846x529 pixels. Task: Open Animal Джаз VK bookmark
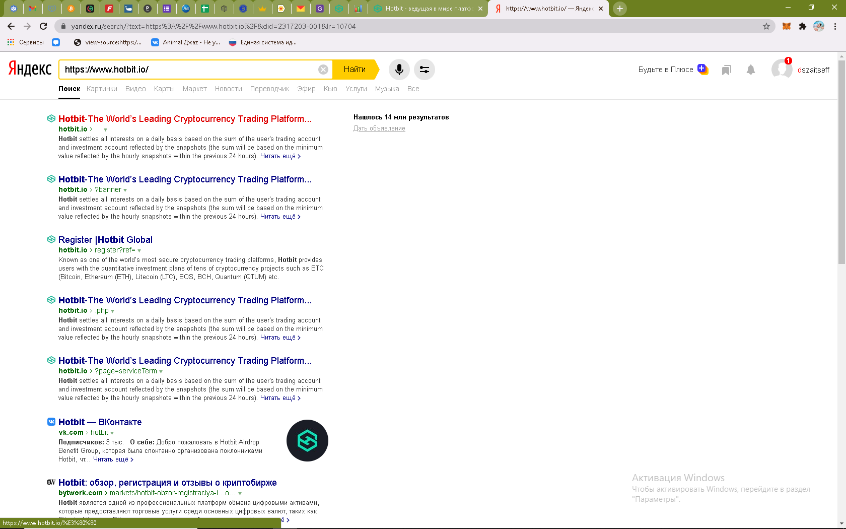pos(186,42)
